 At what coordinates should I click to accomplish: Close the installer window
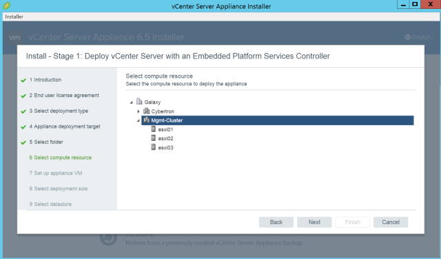431,5
